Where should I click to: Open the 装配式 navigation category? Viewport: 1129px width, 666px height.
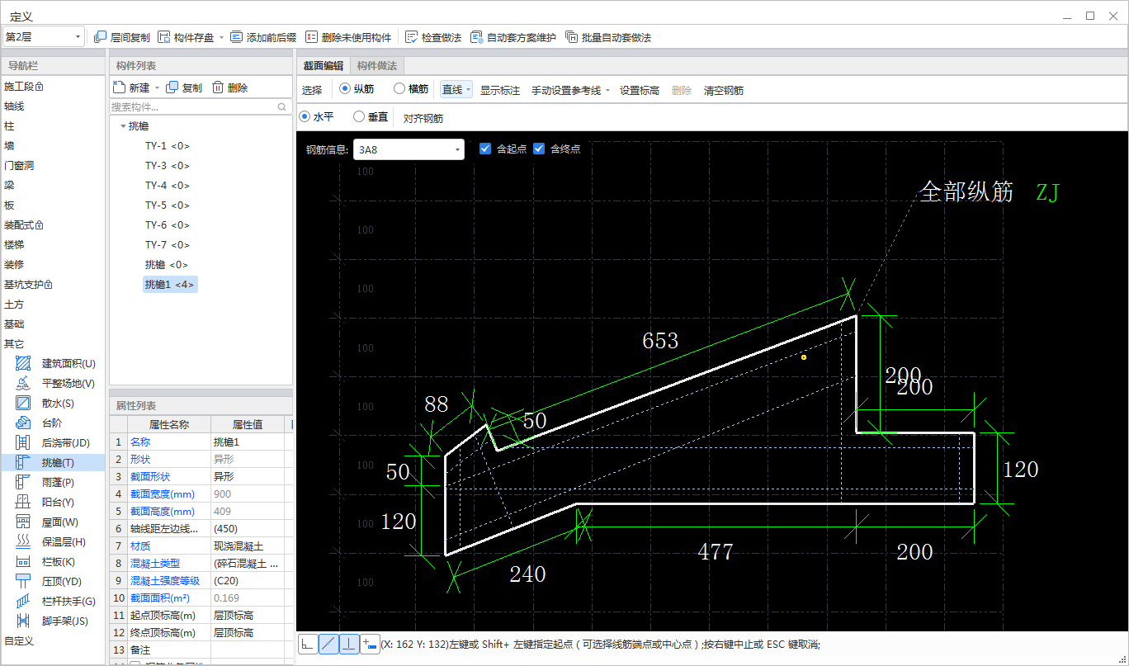[23, 225]
